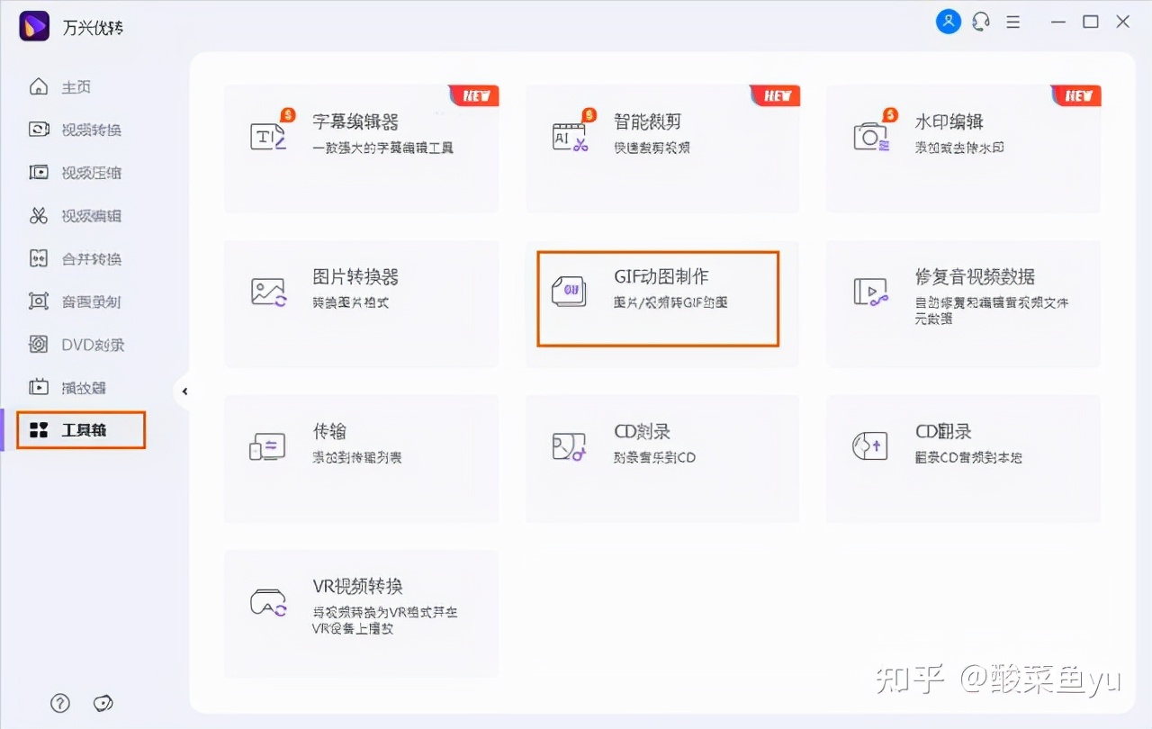Select 工具箱 in the sidebar
1152x729 pixels.
click(80, 430)
